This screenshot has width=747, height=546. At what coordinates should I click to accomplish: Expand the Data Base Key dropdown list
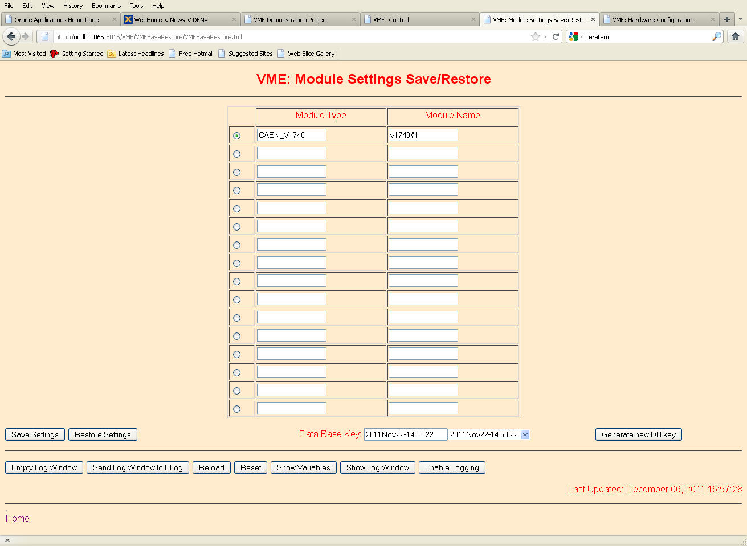click(525, 434)
